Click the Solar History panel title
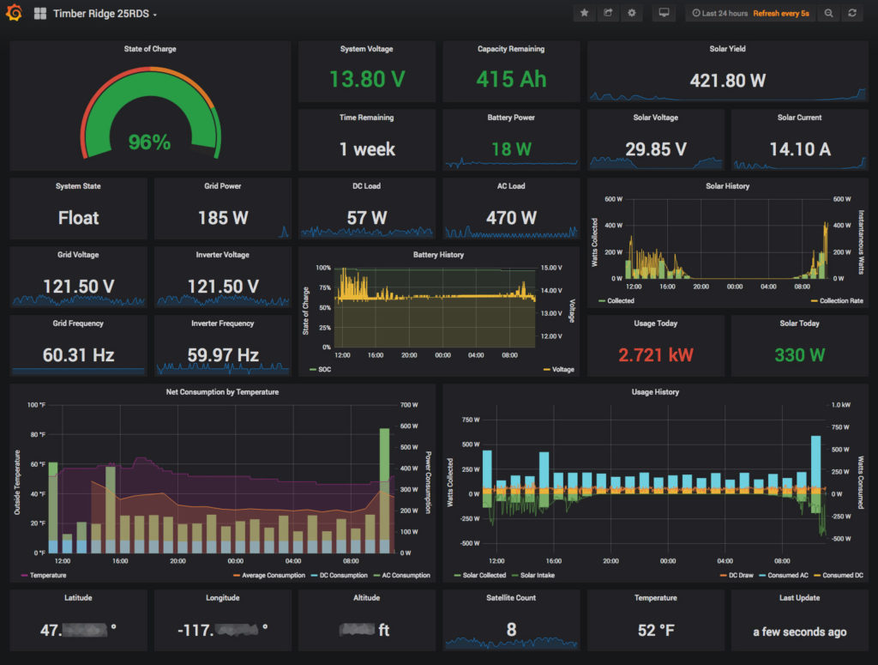 coord(726,186)
